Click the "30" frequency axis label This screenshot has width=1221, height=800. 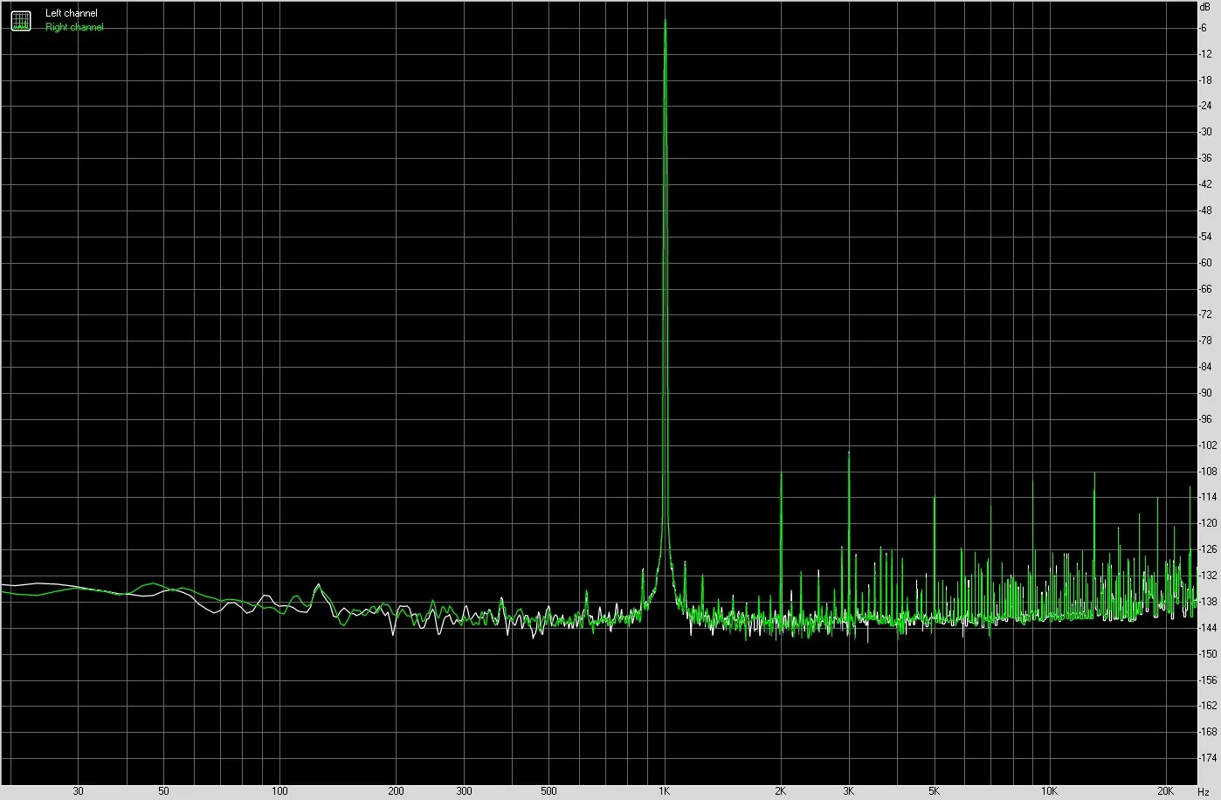pos(78,791)
